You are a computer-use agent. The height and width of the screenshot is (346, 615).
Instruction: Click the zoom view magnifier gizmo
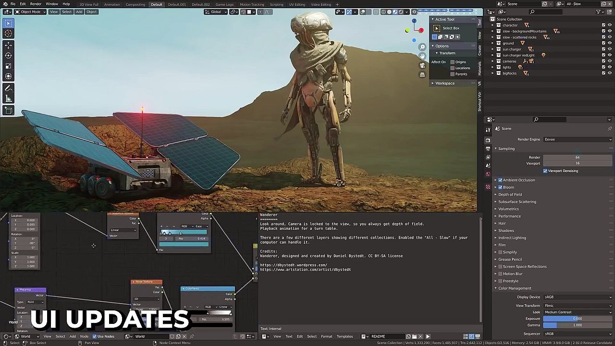[422, 47]
